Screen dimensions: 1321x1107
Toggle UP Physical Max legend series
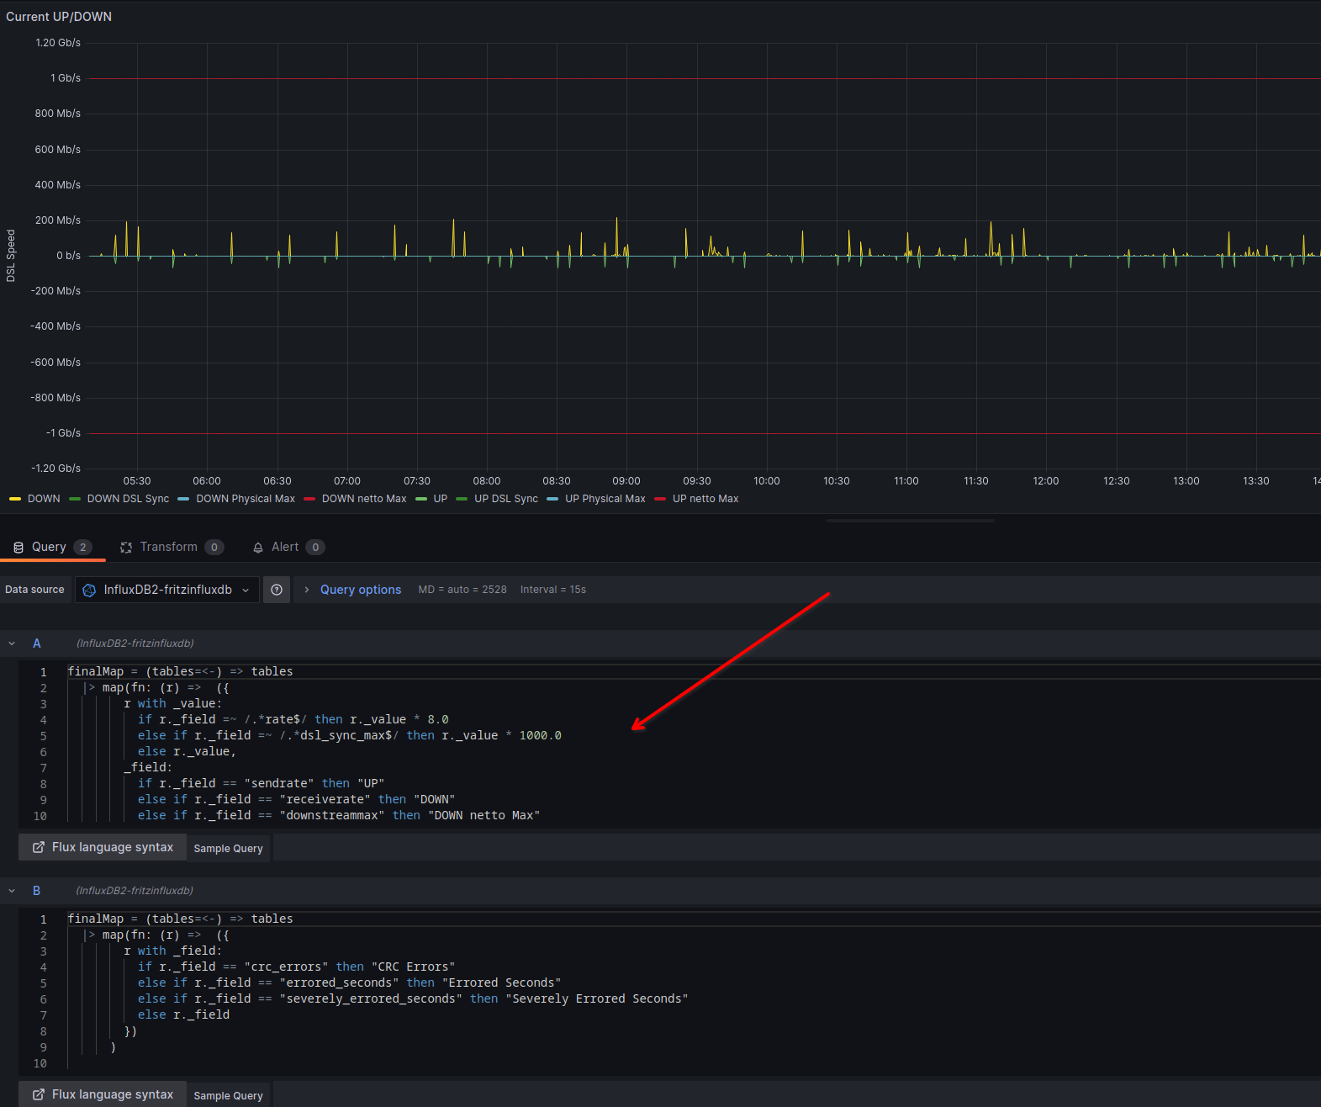(605, 499)
